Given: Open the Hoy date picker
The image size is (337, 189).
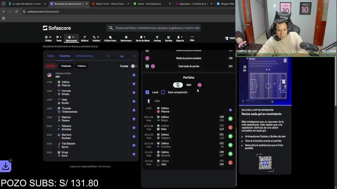Looking at the screenshot, I should pyautogui.click(x=121, y=56).
